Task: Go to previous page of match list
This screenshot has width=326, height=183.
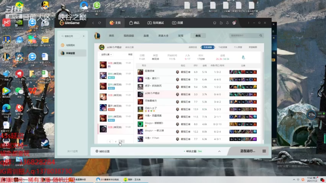Action: (110, 142)
